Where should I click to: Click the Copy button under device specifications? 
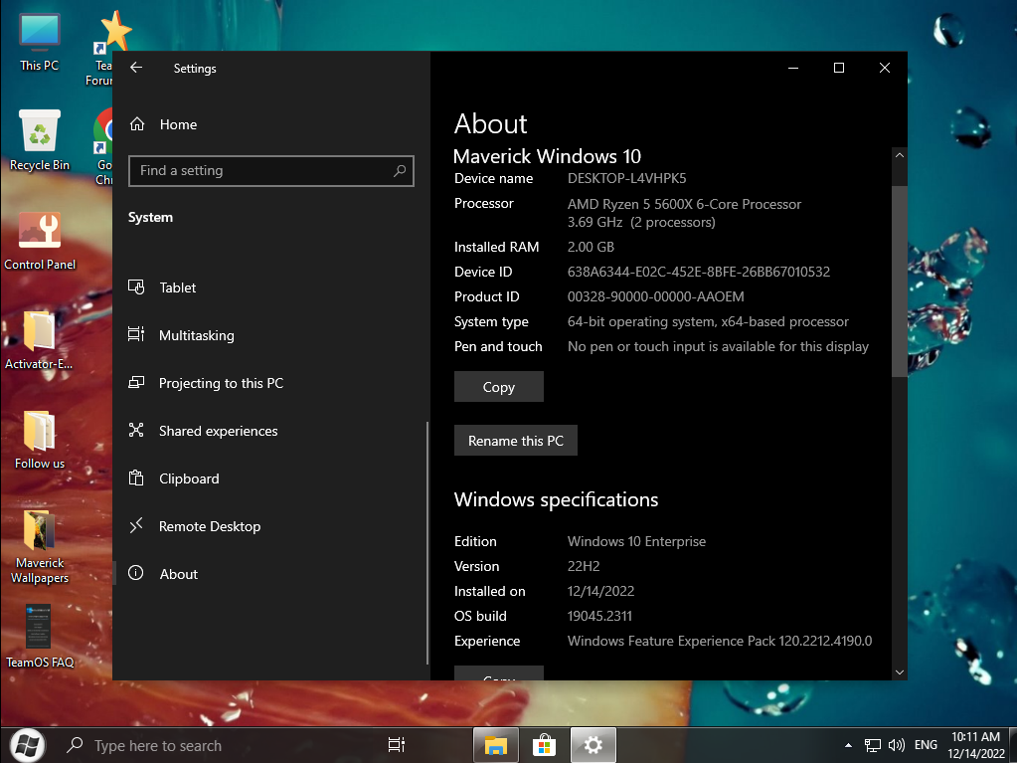pos(498,387)
